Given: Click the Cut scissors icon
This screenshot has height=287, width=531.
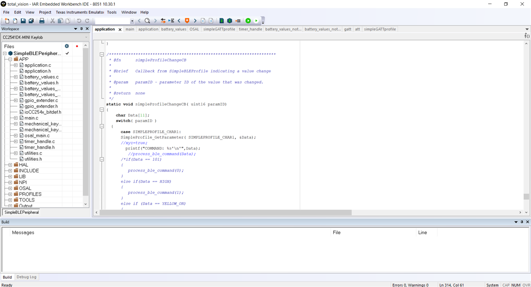Looking at the screenshot, I should click(53, 21).
